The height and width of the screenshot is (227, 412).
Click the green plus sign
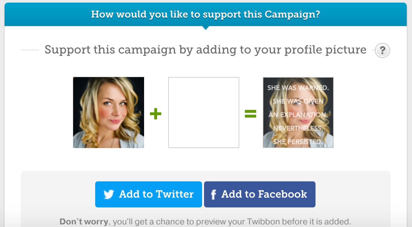[155, 114]
